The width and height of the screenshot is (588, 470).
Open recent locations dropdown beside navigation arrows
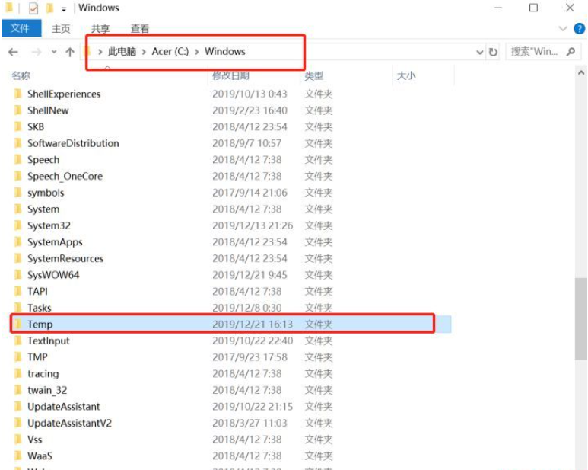point(54,52)
